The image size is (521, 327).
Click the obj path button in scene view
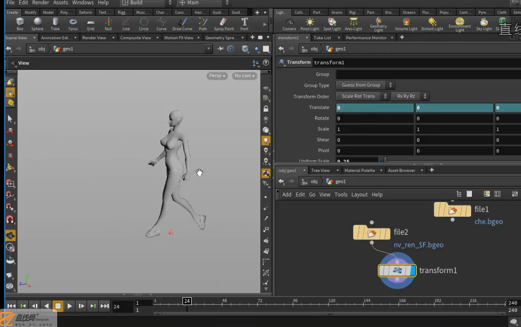click(38, 49)
